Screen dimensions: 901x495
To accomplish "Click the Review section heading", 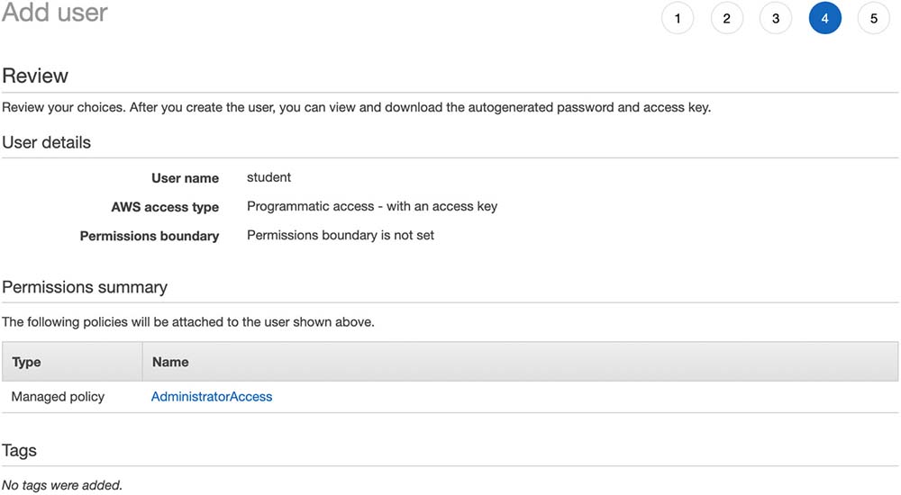I will click(x=35, y=76).
